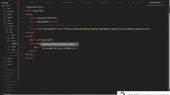Close the Blog.php tab
This screenshot has height=95, width=170.
[x=42, y=2]
